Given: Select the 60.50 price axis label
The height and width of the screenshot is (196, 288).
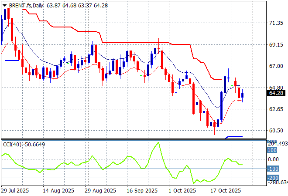Looking at the screenshot, I should pos(276,131).
